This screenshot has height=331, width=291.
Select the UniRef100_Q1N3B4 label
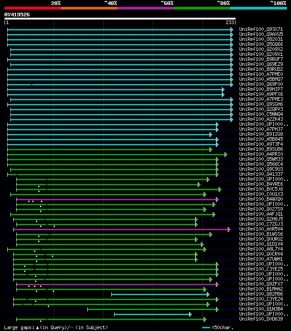(x=261, y=309)
